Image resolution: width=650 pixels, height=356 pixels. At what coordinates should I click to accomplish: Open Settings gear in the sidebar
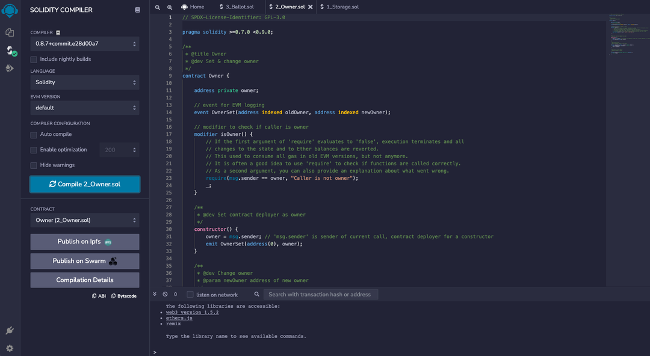click(x=10, y=348)
